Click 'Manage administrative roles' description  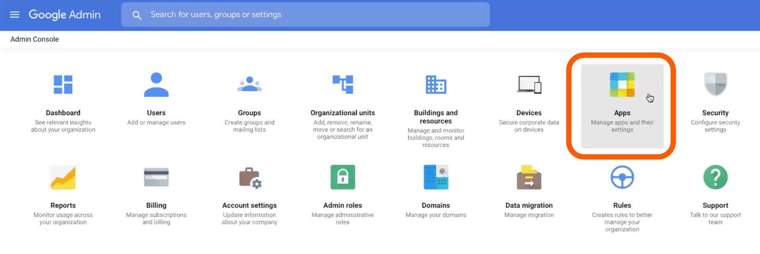(343, 218)
